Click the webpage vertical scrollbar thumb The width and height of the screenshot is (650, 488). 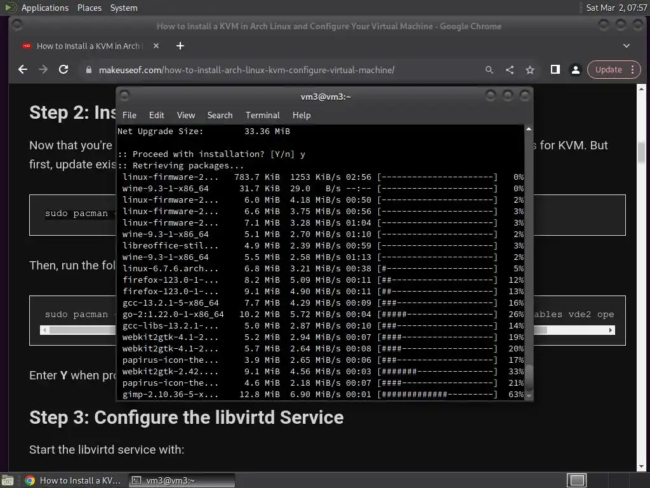[641, 152]
